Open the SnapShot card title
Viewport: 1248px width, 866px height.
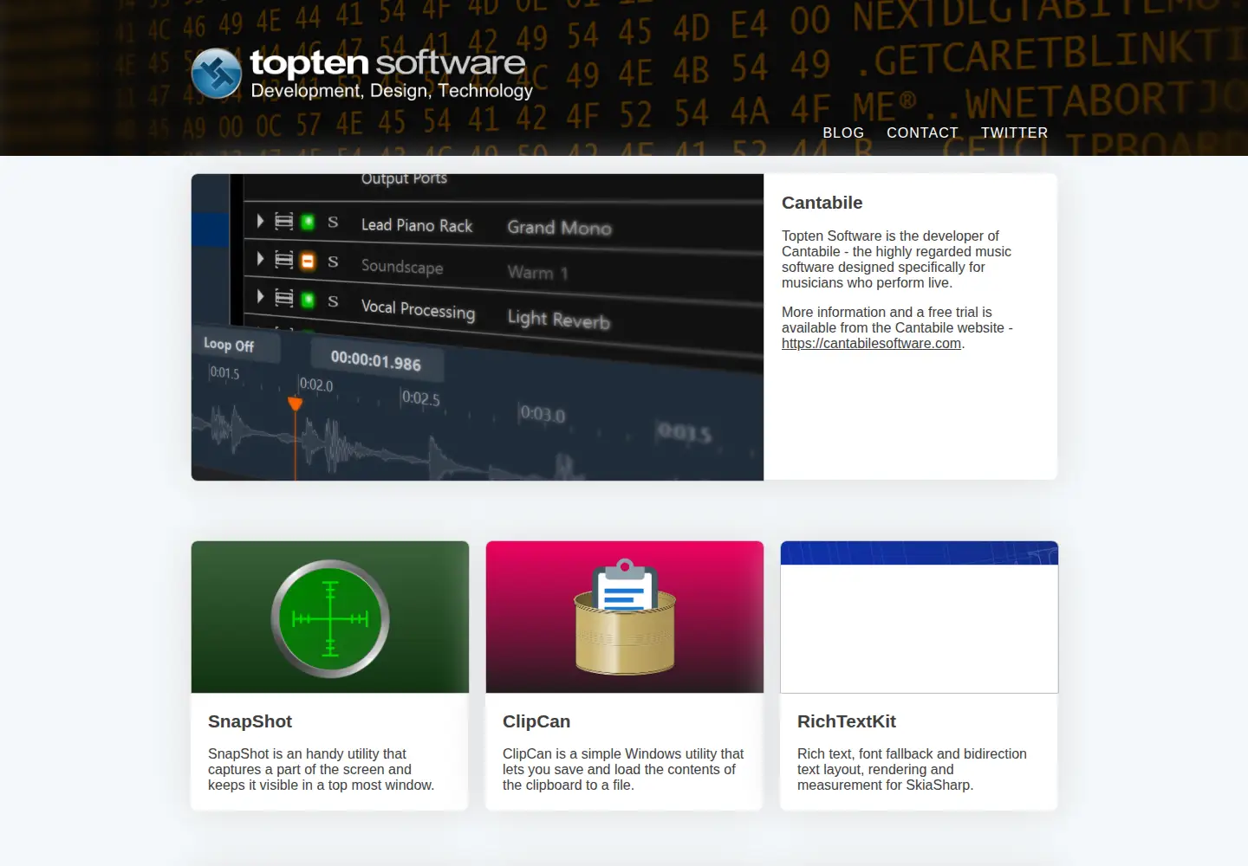pyautogui.click(x=250, y=721)
